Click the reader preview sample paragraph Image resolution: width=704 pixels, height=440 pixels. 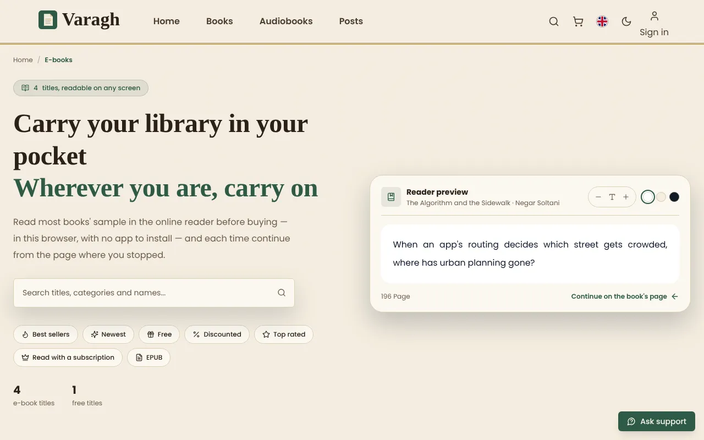530,254
